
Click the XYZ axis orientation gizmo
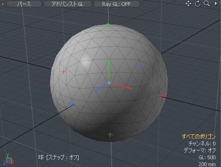tap(8, 160)
